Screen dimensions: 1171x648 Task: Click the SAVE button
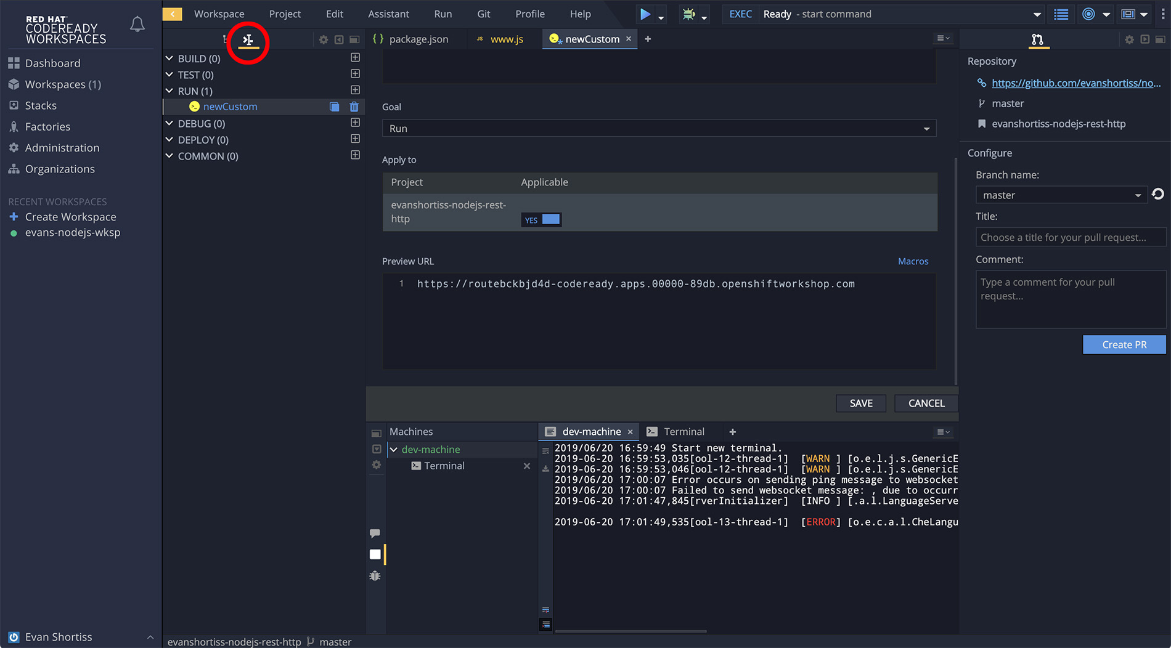[861, 403]
